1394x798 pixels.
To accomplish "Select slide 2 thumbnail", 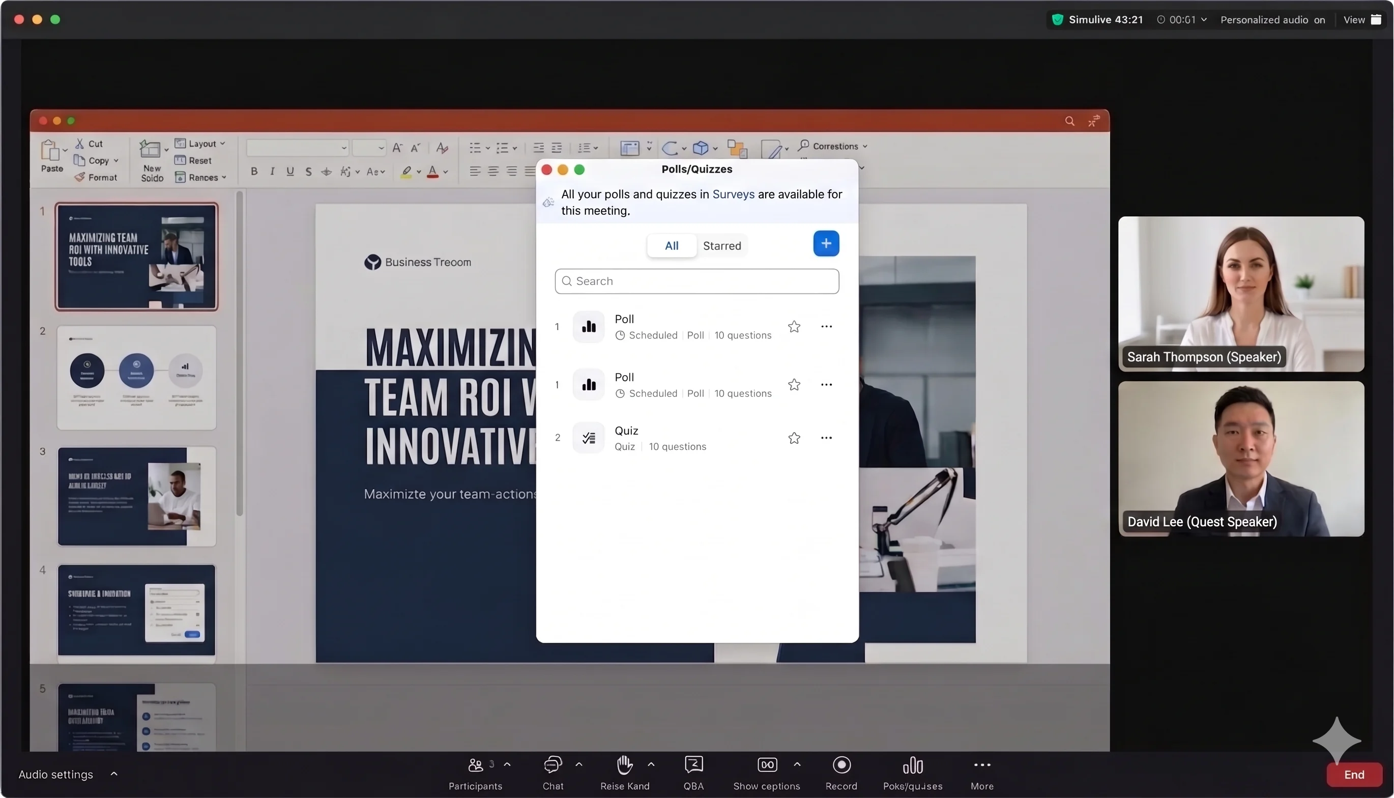I will pyautogui.click(x=136, y=378).
